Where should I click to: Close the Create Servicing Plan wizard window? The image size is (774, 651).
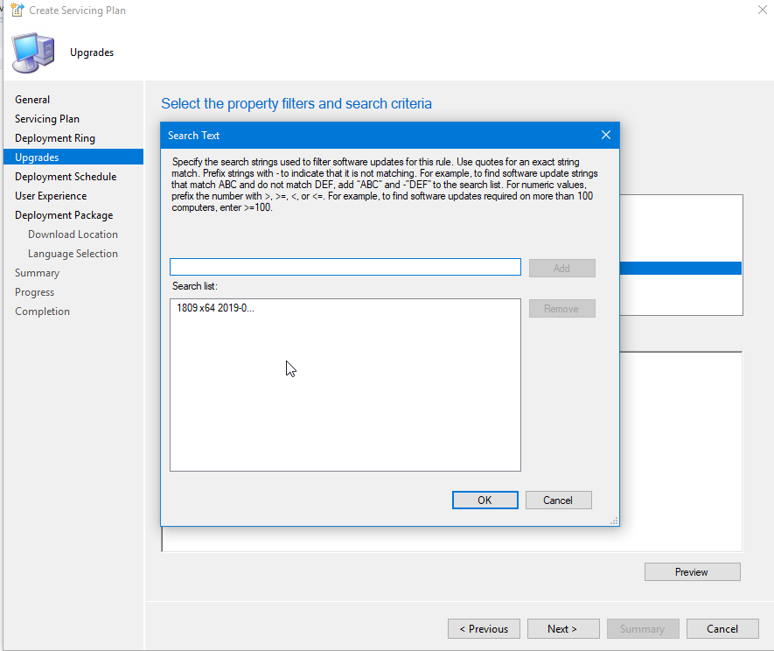(762, 10)
